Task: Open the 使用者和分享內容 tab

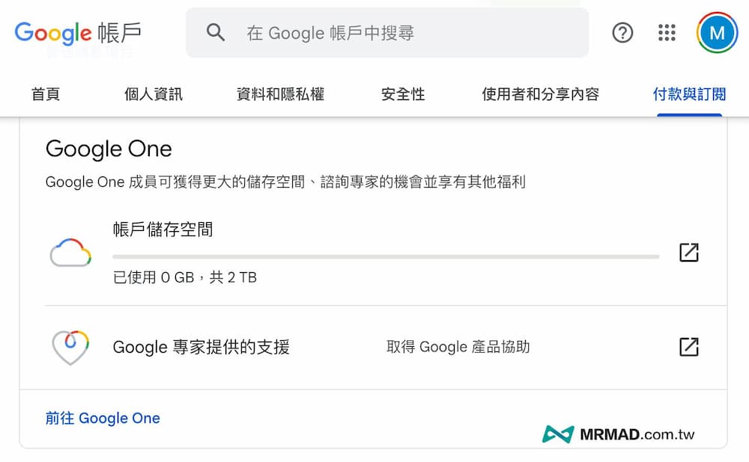Action: pos(540,94)
